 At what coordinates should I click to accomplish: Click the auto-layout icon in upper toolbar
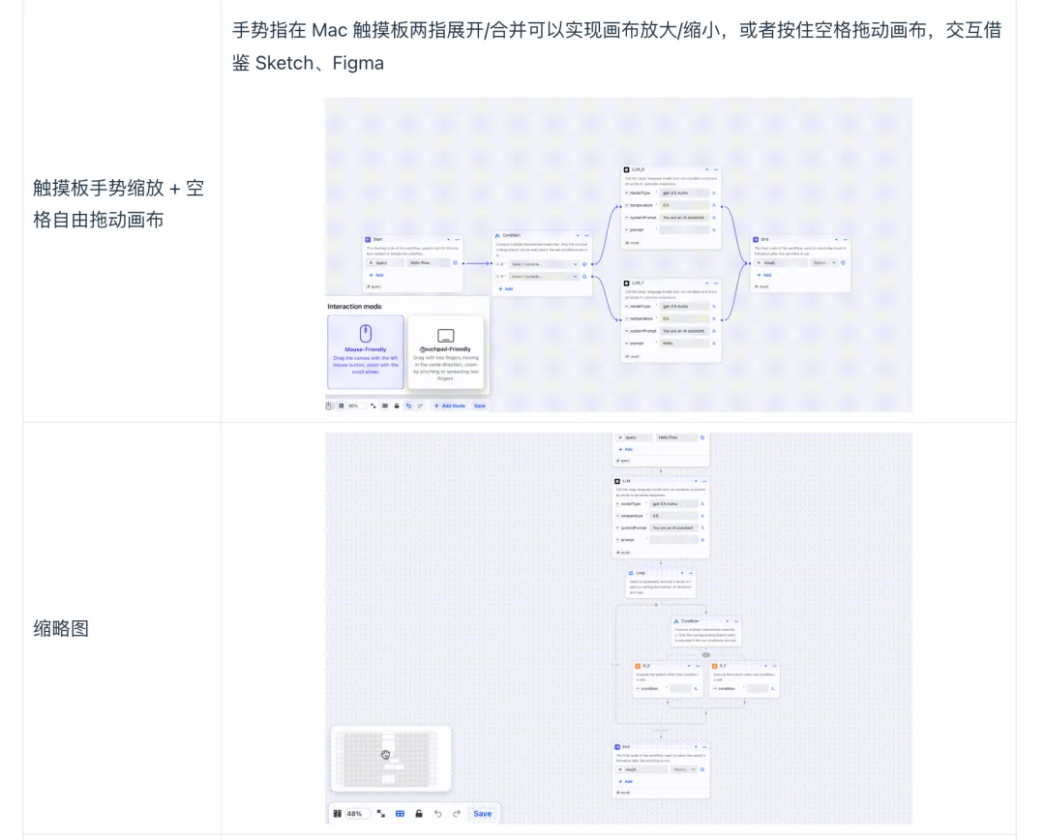click(342, 405)
